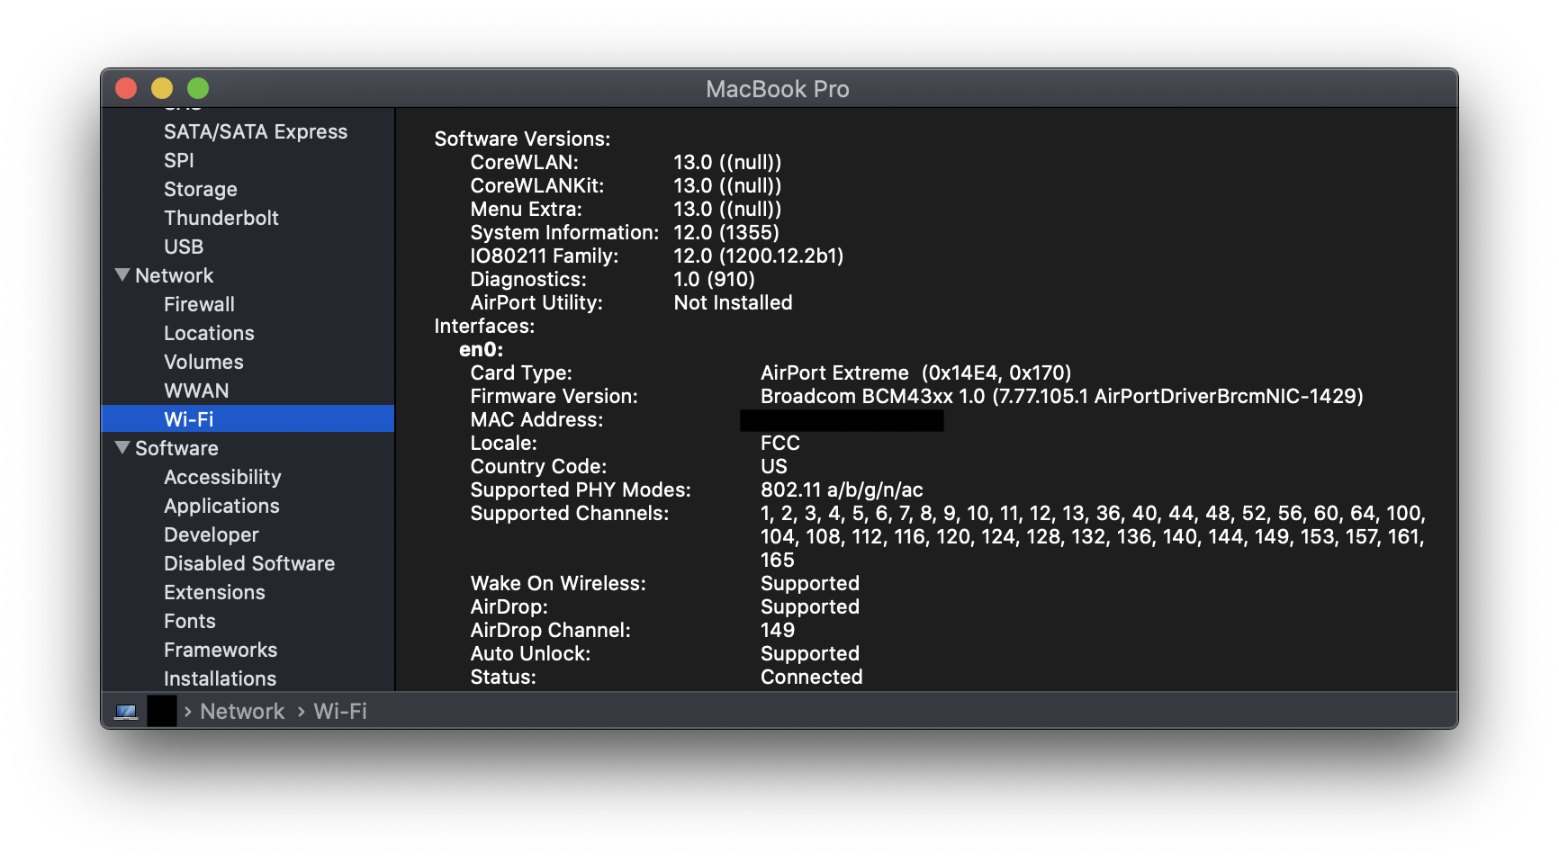The width and height of the screenshot is (1559, 862).
Task: Click the green zoom window button
Action: (x=198, y=88)
